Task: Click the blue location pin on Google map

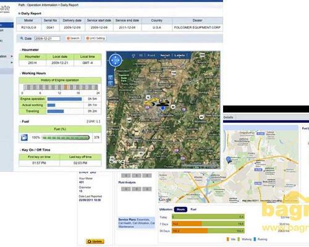Action: tap(229, 160)
